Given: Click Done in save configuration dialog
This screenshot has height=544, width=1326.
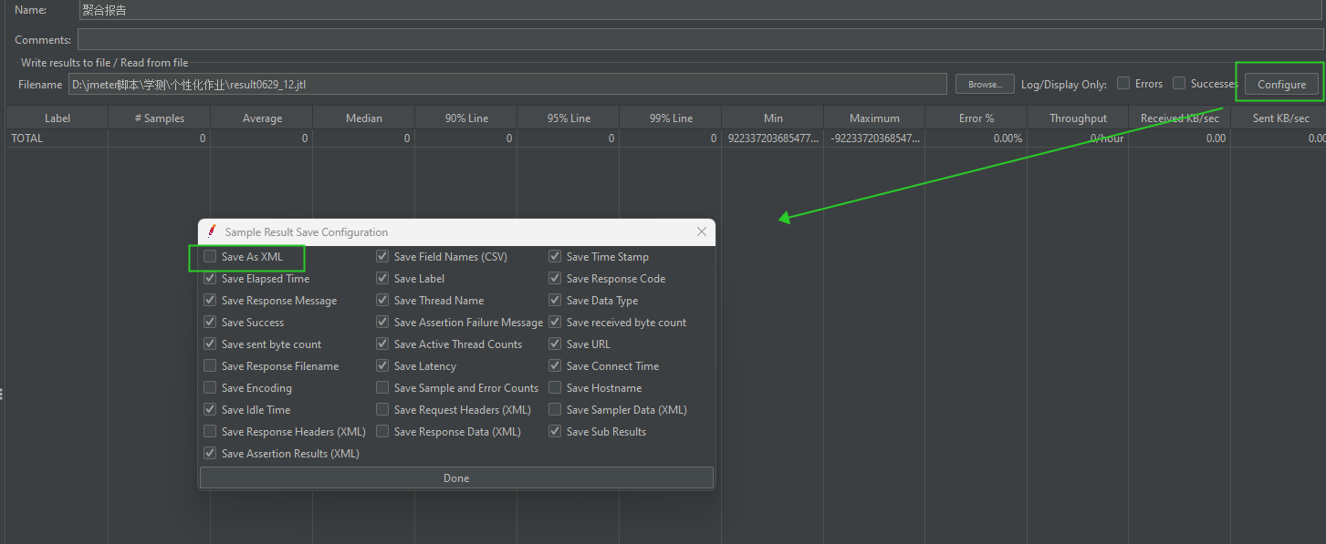Looking at the screenshot, I should click(x=456, y=478).
